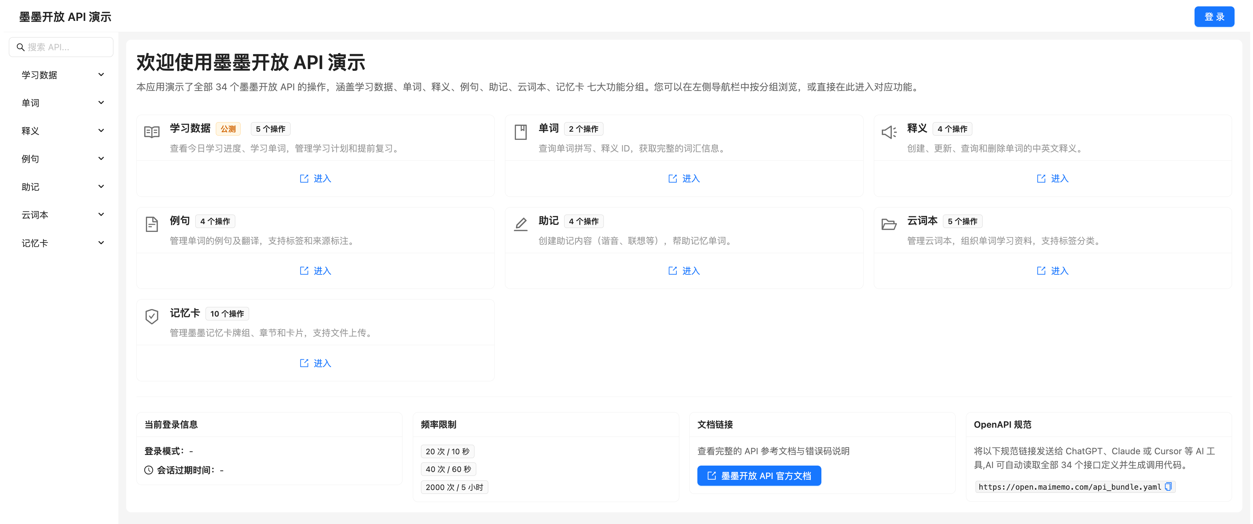Viewport: 1253px width, 524px height.
Task: Click the '10 个操作' tag on 记忆卡
Action: click(x=227, y=314)
